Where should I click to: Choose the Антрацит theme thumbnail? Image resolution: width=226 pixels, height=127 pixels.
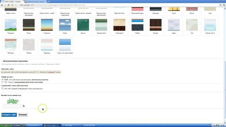(x=155, y=9)
